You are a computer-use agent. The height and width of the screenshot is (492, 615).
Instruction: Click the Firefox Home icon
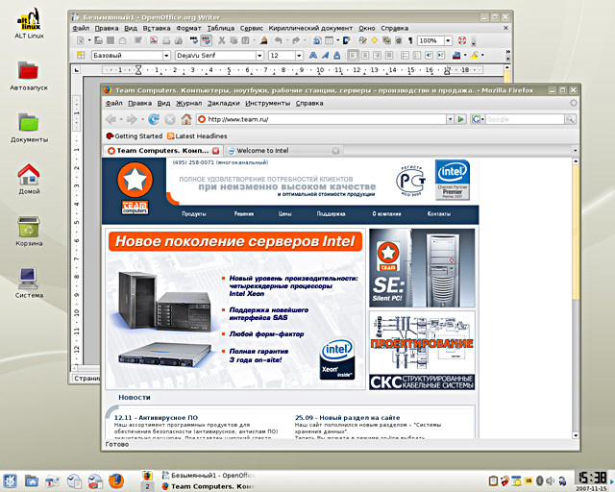(x=186, y=119)
